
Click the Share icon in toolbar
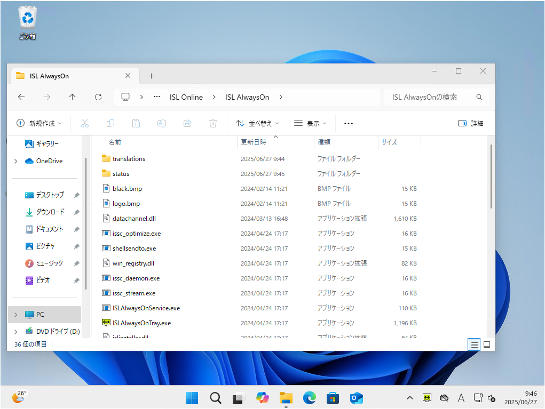pos(187,123)
